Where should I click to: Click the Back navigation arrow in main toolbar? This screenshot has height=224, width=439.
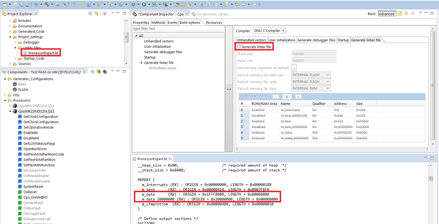click(x=243, y=4)
